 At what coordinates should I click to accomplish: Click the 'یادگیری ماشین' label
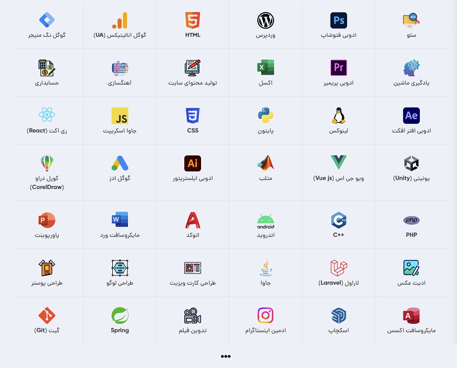[411, 83]
